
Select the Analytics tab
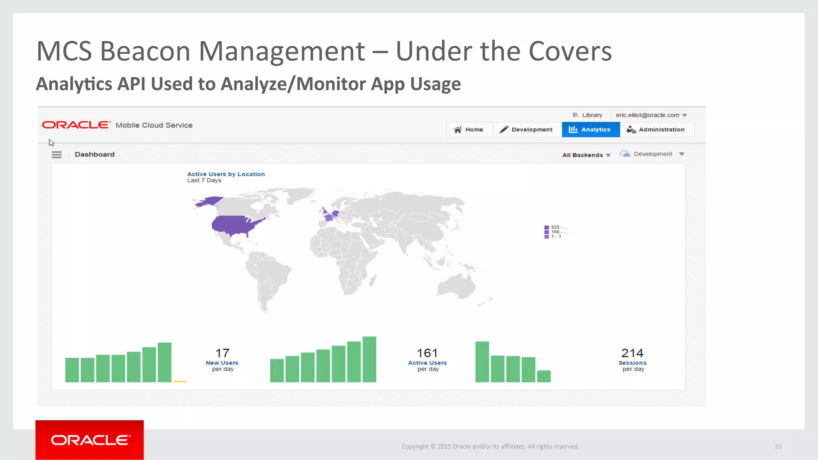click(591, 130)
